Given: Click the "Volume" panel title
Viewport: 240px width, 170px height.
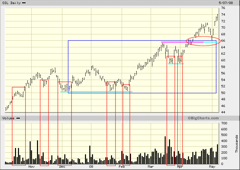Looking at the screenshot, I should (x=8, y=118).
